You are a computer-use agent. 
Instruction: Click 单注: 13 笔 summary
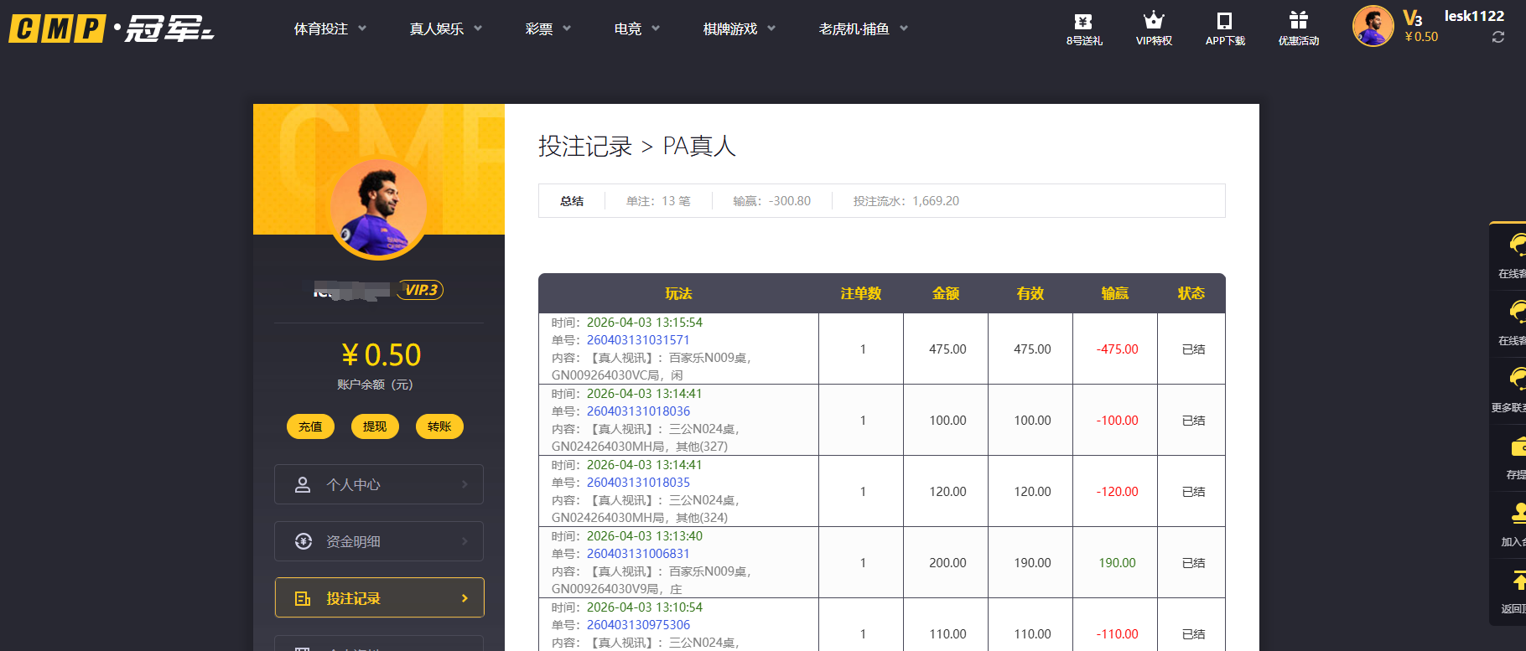coord(658,201)
